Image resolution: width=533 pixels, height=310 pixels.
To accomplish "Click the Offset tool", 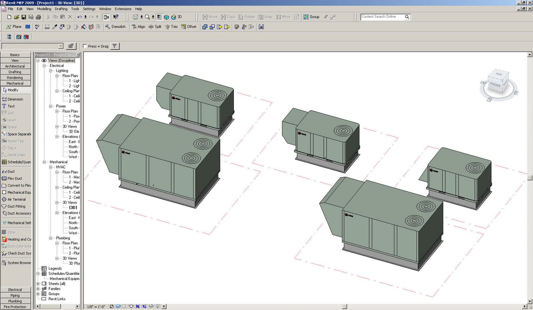I will click(x=189, y=27).
